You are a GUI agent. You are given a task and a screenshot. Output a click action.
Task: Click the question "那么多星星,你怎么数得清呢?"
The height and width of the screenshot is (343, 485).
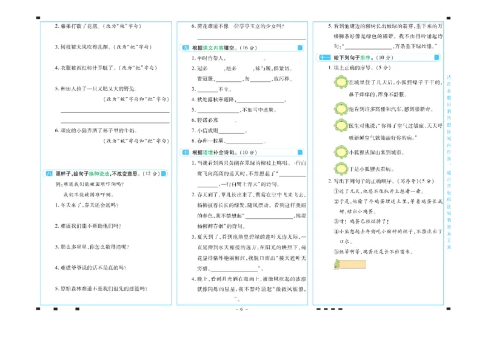(x=95, y=247)
